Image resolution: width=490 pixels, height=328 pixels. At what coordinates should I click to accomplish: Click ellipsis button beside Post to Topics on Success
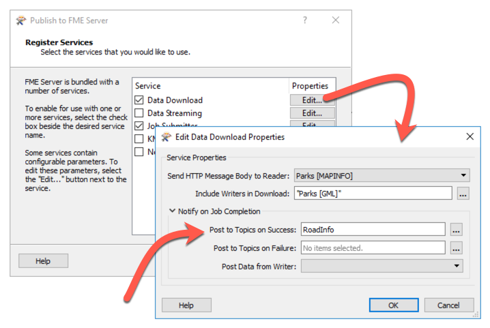pyautogui.click(x=457, y=230)
